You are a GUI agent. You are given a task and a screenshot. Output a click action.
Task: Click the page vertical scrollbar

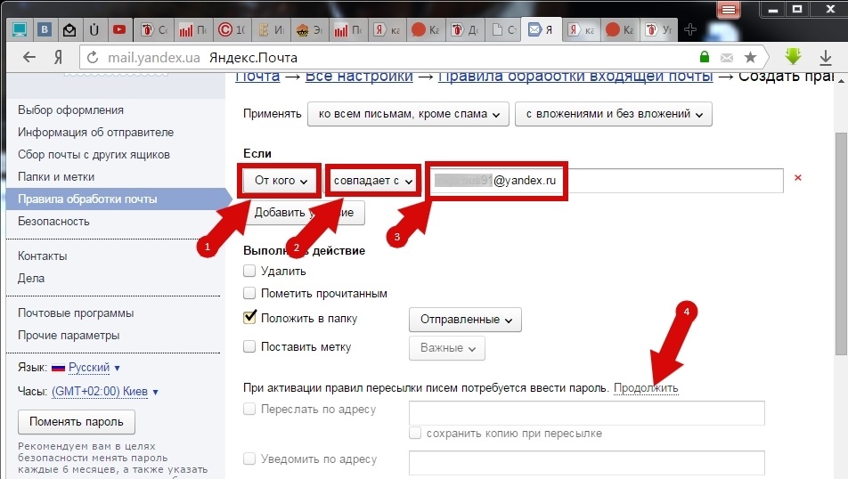841,243
